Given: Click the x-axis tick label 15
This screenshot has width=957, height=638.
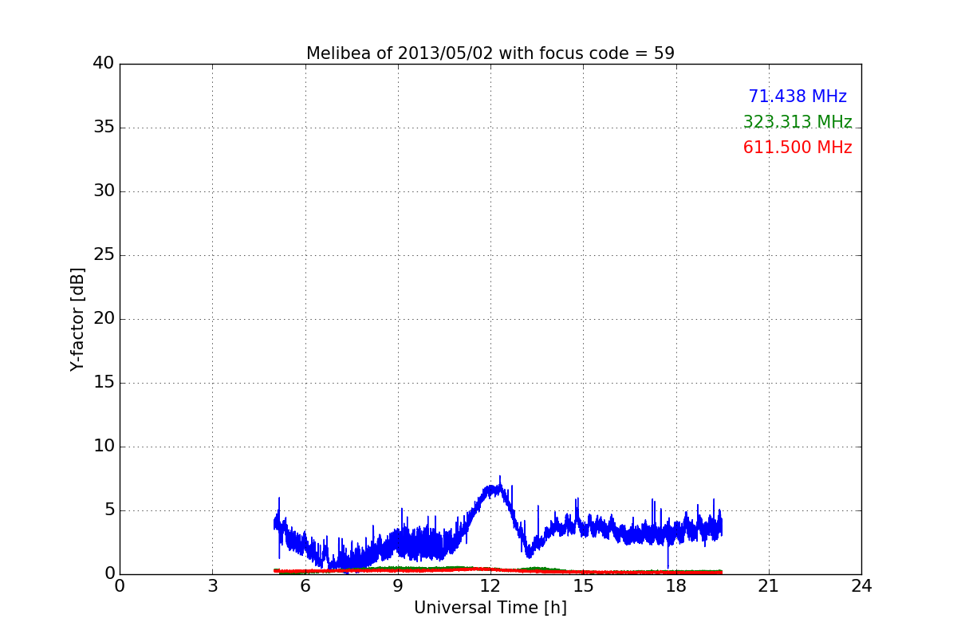Looking at the screenshot, I should [x=583, y=586].
